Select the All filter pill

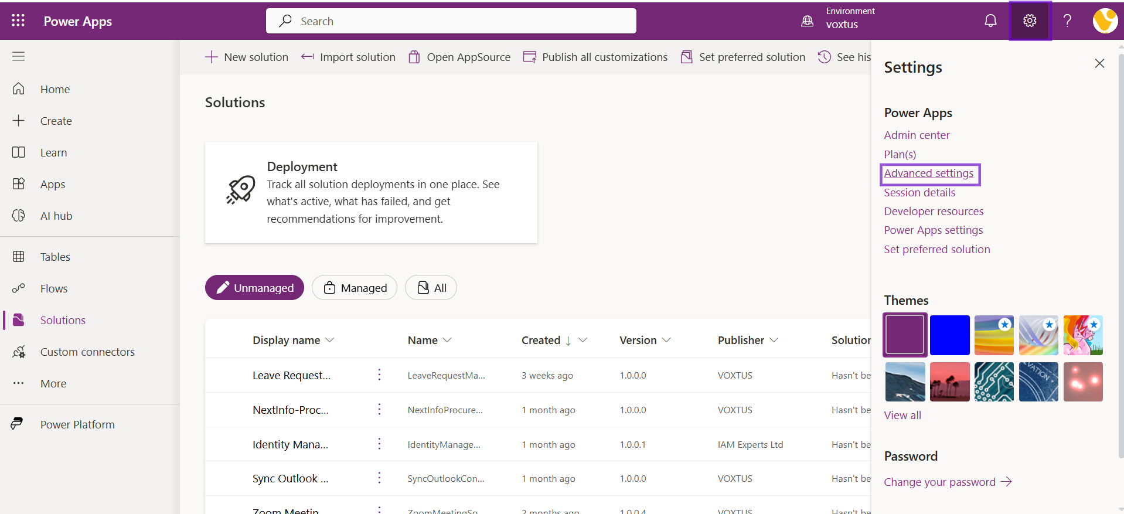point(431,288)
